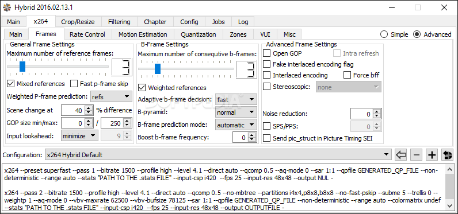Screen dimensions: 458x214
Task: Open the Zones sub-tab
Action: [238, 34]
